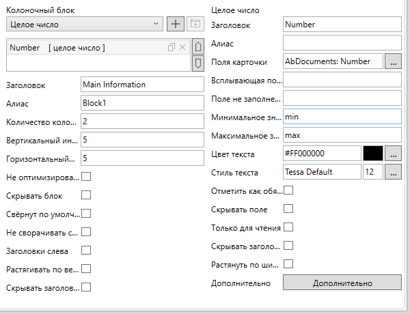Click the copy icon in the Number row

pos(172,47)
